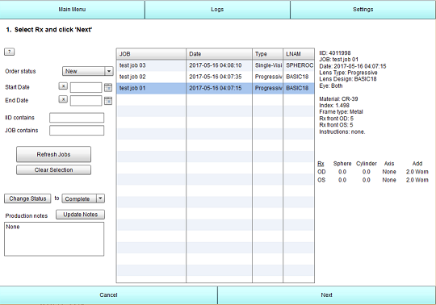This screenshot has height=305, width=436.
Task: Open the Settings tab
Action: [363, 10]
